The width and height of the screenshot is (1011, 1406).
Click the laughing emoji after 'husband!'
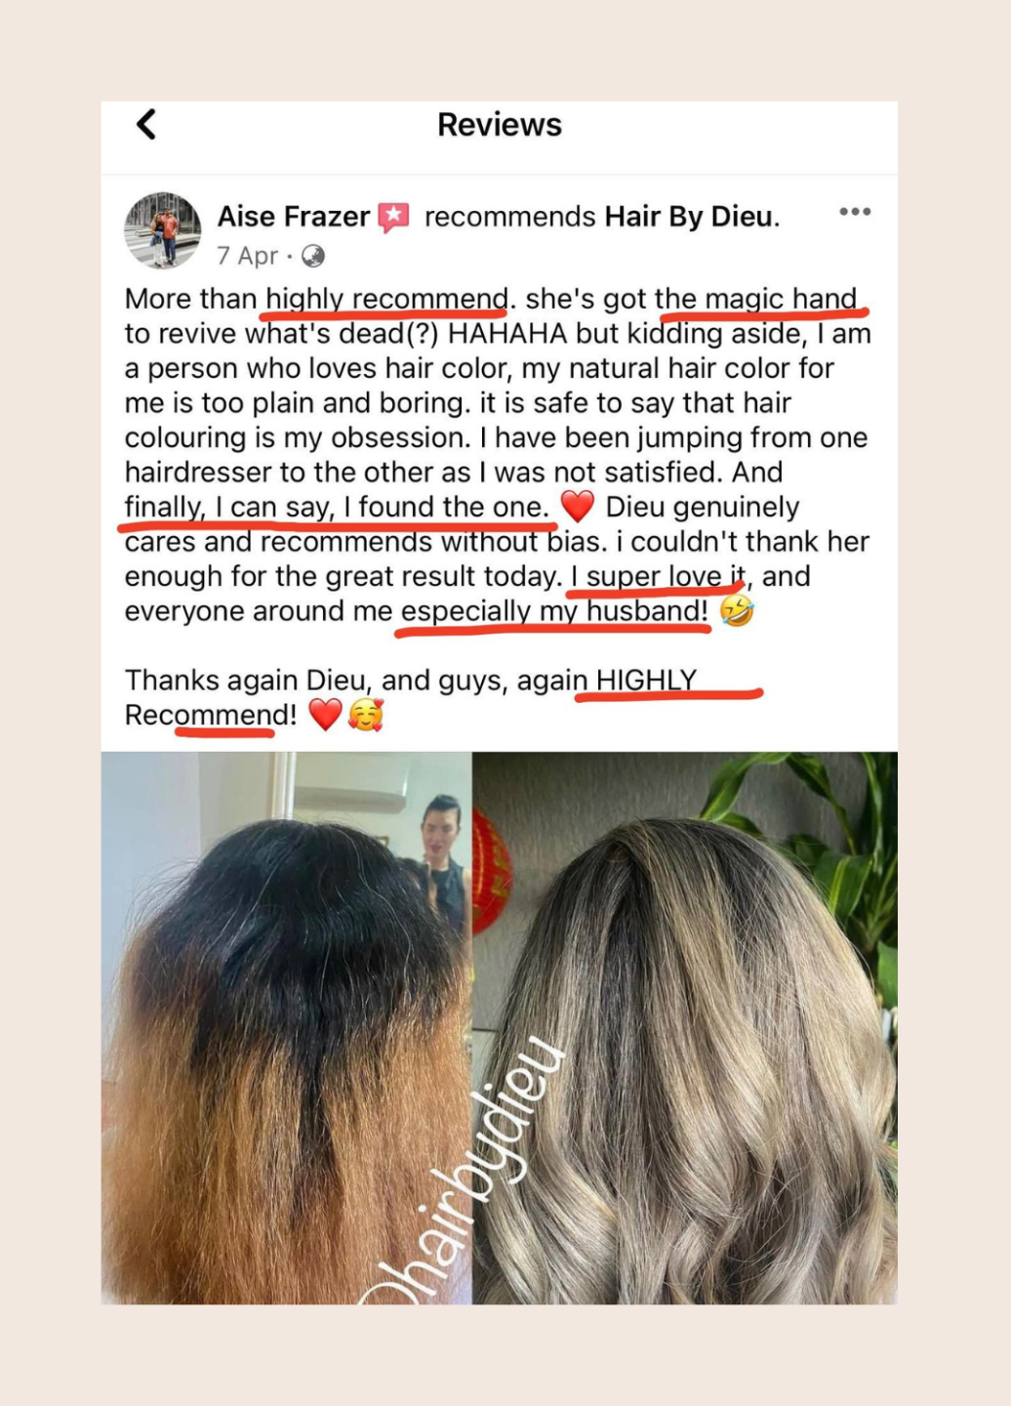[x=737, y=611]
